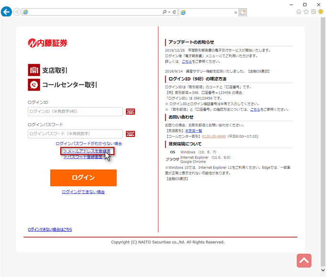This screenshot has width=326, height=277.
Task: Focus the ログインID input field
Action: [x=75, y=112]
